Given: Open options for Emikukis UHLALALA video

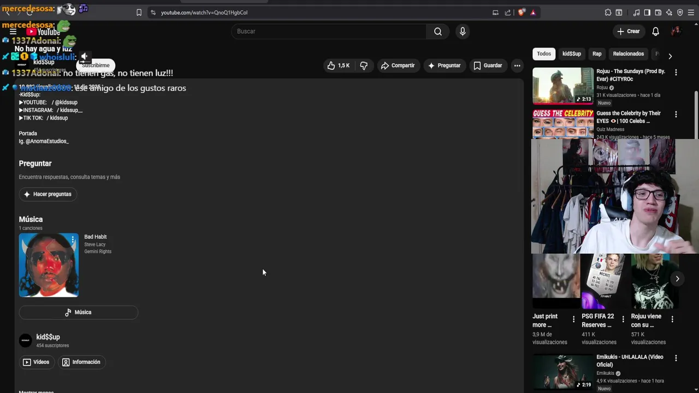Looking at the screenshot, I should click(676, 358).
